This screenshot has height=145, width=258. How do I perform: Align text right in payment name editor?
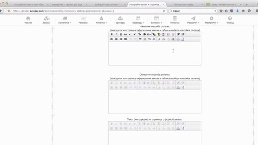click(x=121, y=39)
